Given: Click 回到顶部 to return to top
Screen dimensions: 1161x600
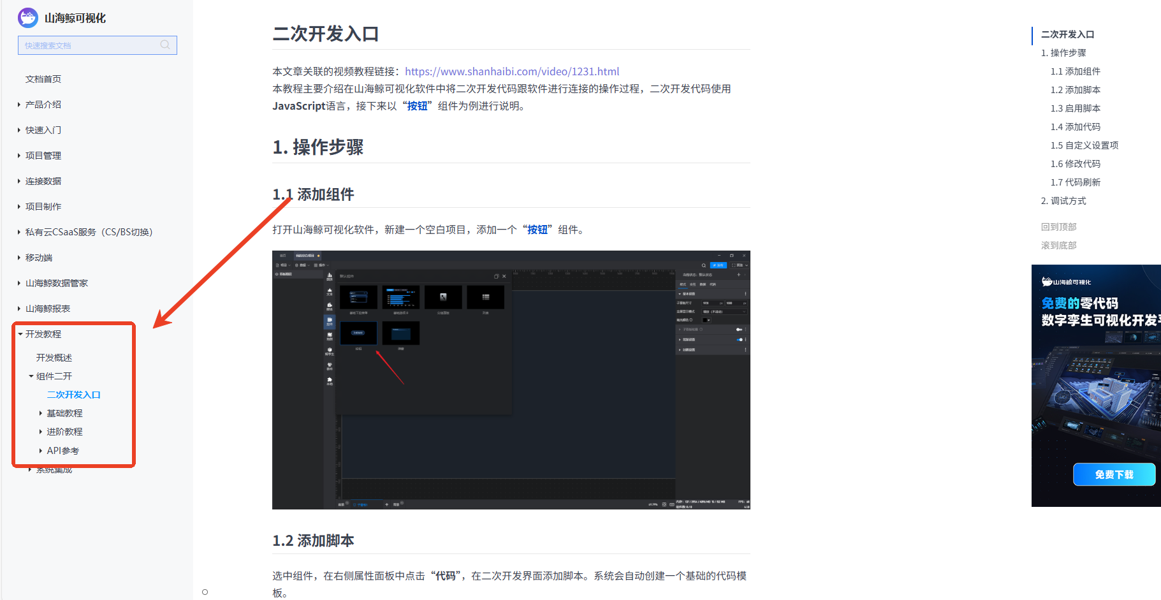Looking at the screenshot, I should click(1059, 227).
